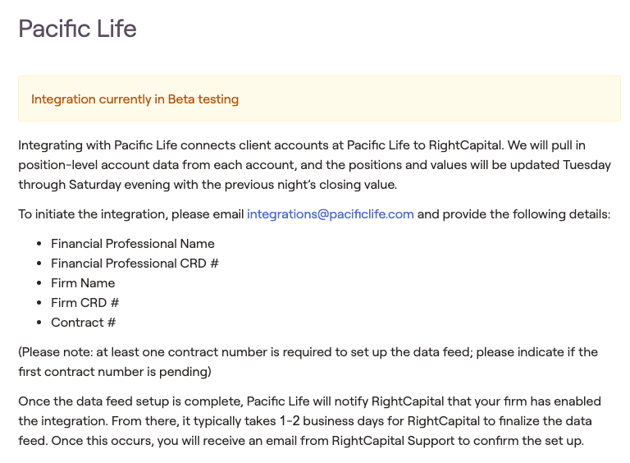Click the bullet point beside Contract #
Viewport: 630px width, 463px height.
click(x=39, y=323)
